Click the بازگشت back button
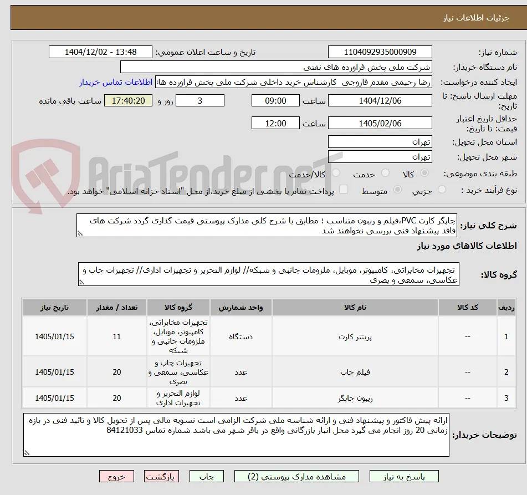Image resolution: width=527 pixels, height=495 pixels. pos(162,477)
